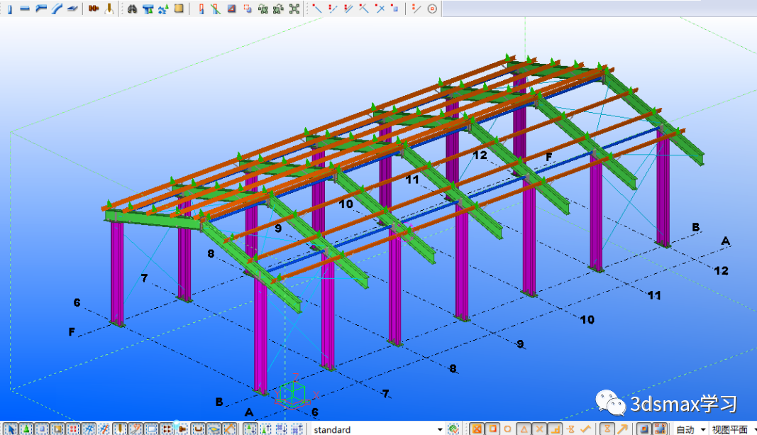
Task: Run the AutoConnection tool
Action: [163, 9]
